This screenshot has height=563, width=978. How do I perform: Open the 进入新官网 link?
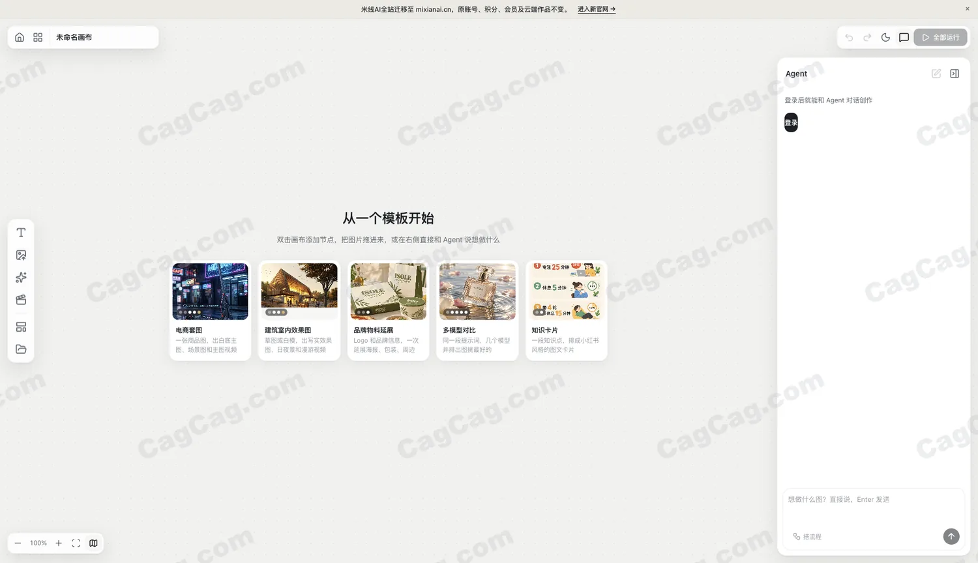pyautogui.click(x=597, y=9)
